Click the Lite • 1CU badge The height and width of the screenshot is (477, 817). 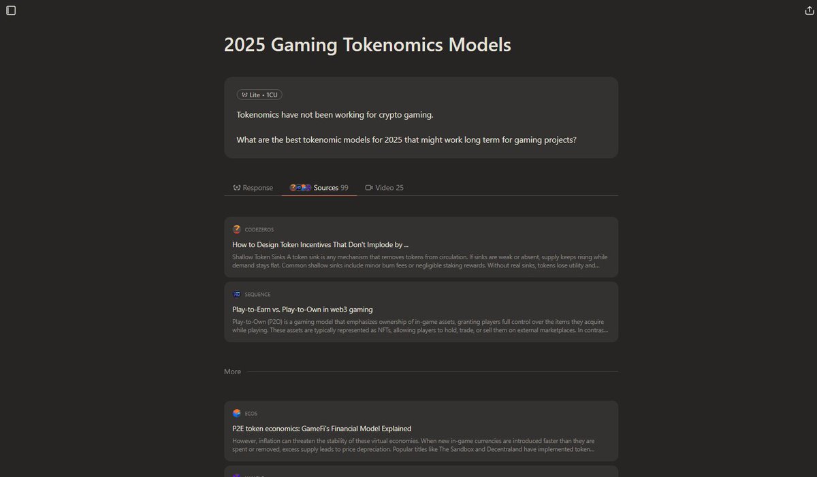pyautogui.click(x=259, y=95)
